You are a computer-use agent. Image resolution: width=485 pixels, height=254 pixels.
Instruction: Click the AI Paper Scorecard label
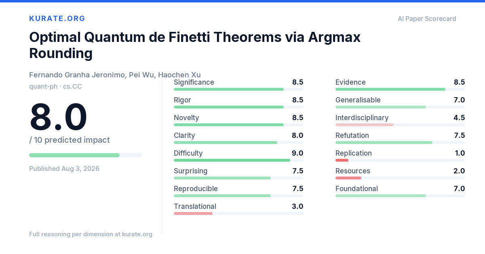tap(427, 19)
